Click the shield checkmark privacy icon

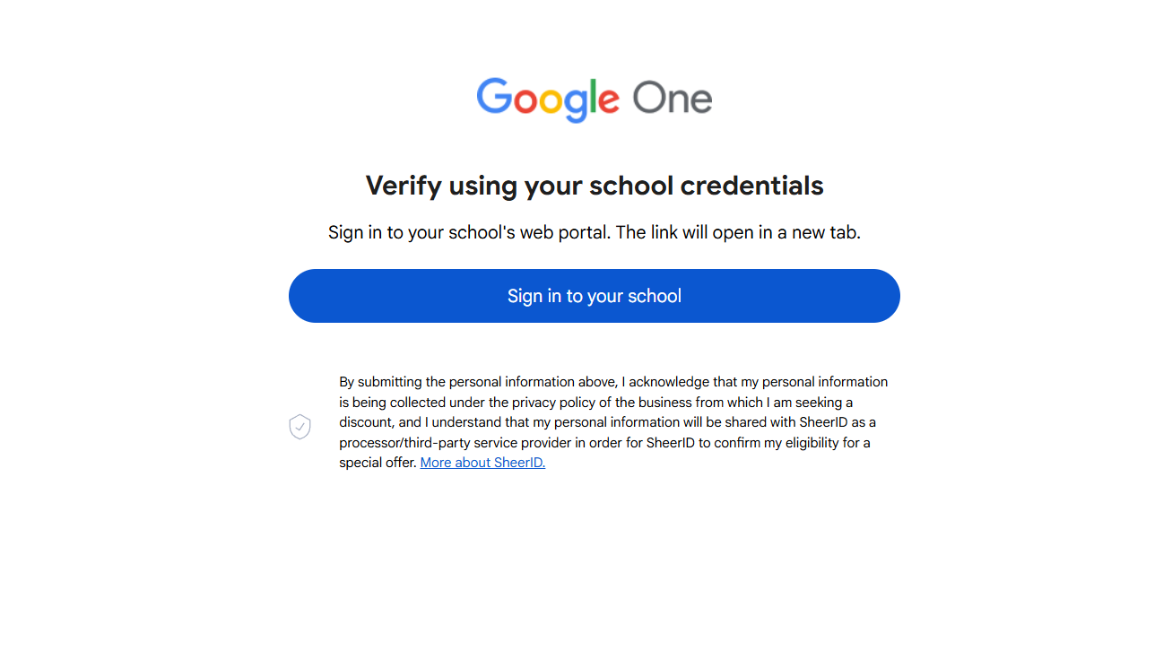coord(300,427)
